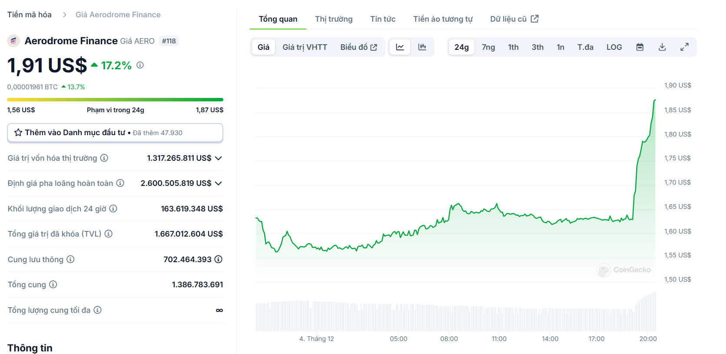Click the 1.667.012.604 US$ TVL value
726x354 pixels.
(x=189, y=234)
